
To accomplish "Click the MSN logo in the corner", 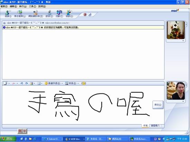I will (x=175, y=11).
